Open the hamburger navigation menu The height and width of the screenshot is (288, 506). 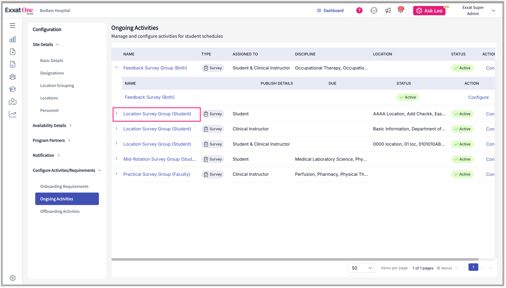tap(12, 26)
